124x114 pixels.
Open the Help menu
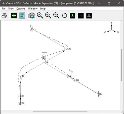coord(43,9)
